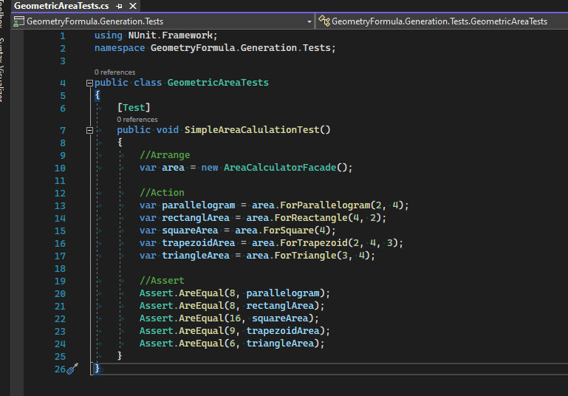This screenshot has width=568, height=396.
Task: Click the rectanglArea variable declaration
Action: coord(196,218)
